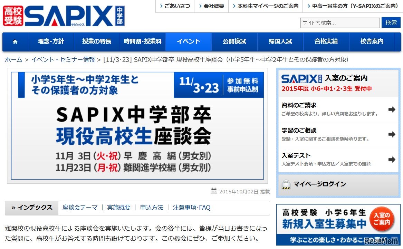Click the SAPIX 中学部 logo
Image resolution: width=403 pixels, height=249 pixels.
click(64, 16)
